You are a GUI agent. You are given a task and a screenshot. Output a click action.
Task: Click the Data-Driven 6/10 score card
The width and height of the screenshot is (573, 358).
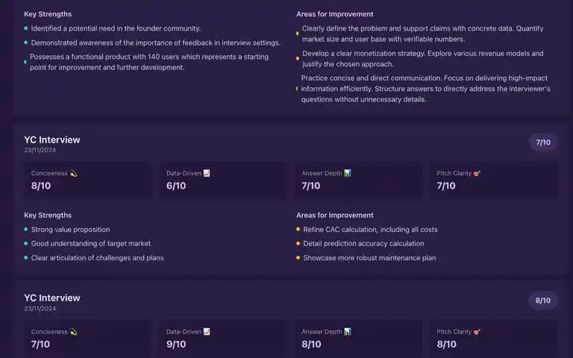point(223,180)
